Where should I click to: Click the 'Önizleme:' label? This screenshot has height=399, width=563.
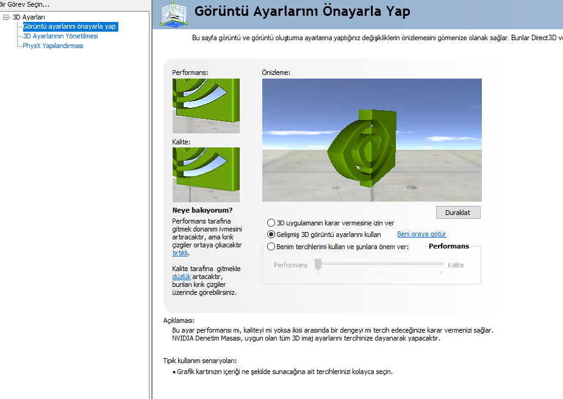point(276,72)
